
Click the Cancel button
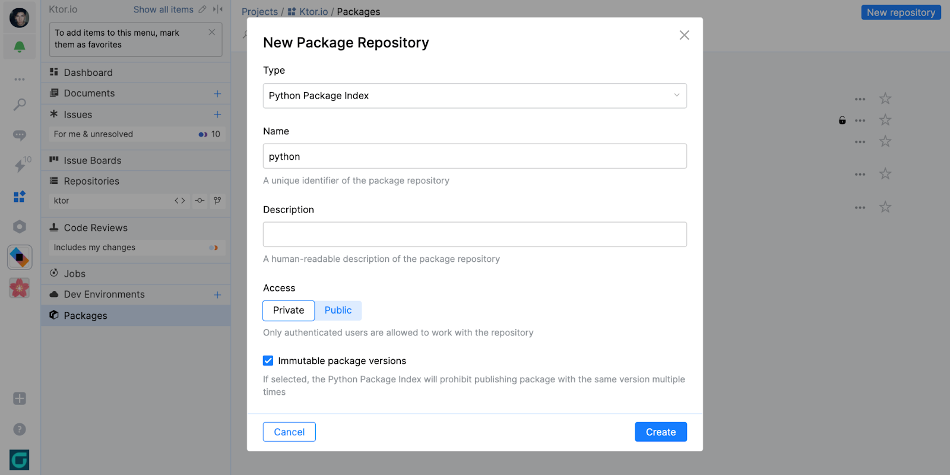[289, 432]
